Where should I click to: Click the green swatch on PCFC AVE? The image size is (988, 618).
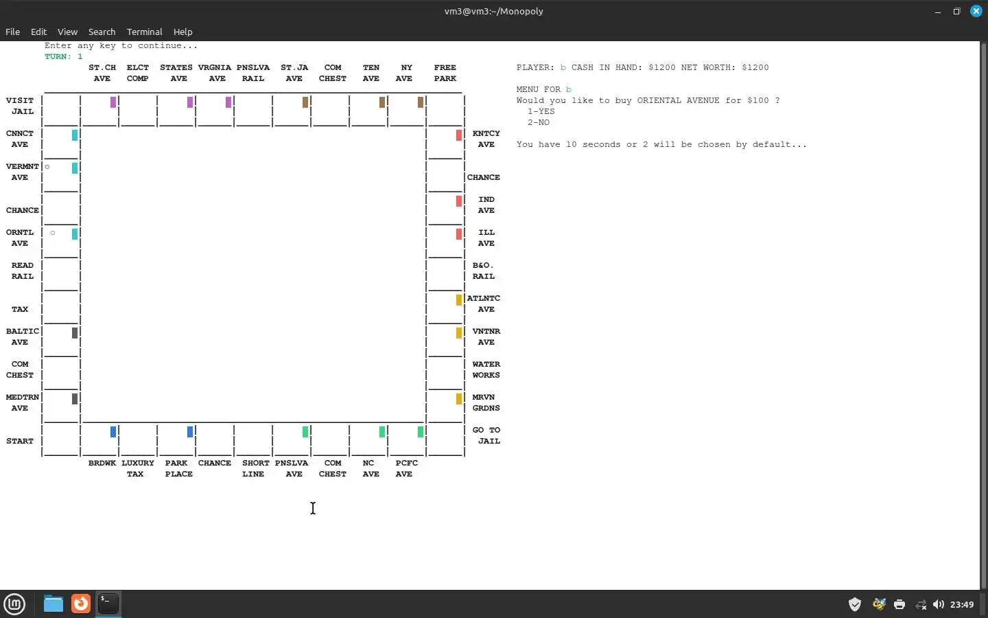[421, 432]
